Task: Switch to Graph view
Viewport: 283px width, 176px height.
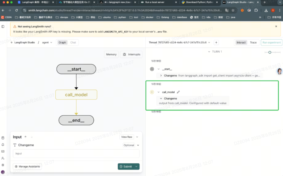Action: click(x=62, y=42)
